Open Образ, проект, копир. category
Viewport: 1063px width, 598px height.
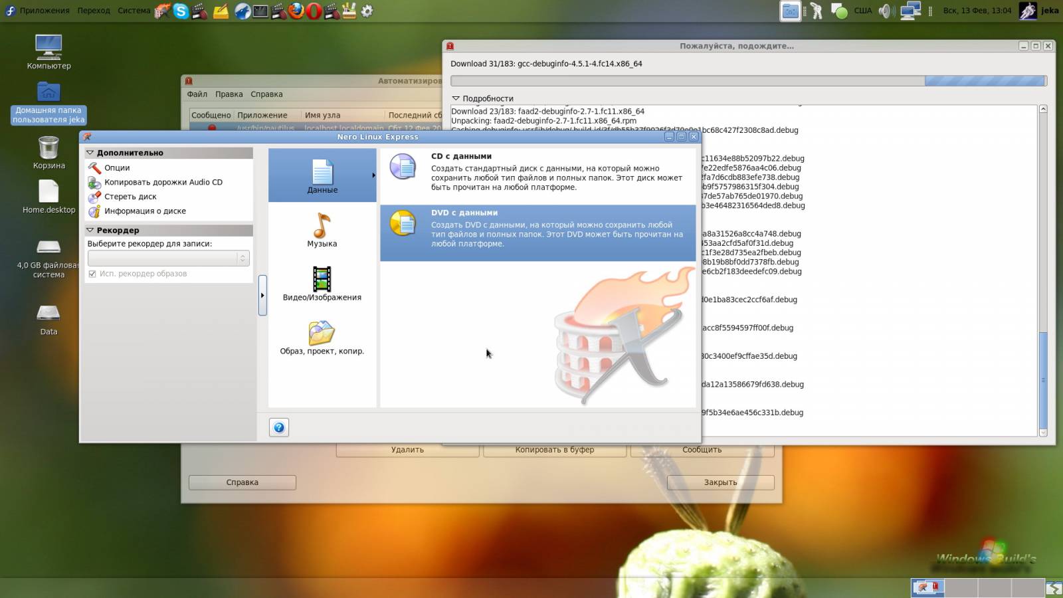point(322,337)
